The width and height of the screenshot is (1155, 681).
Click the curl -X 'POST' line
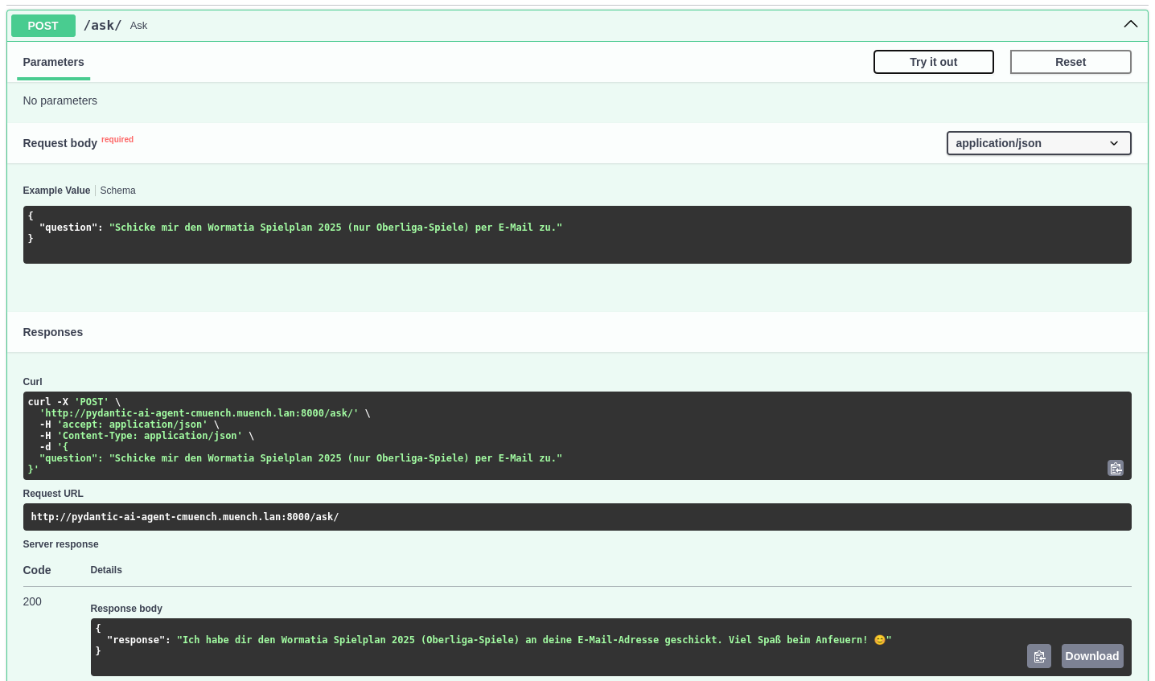pos(74,402)
